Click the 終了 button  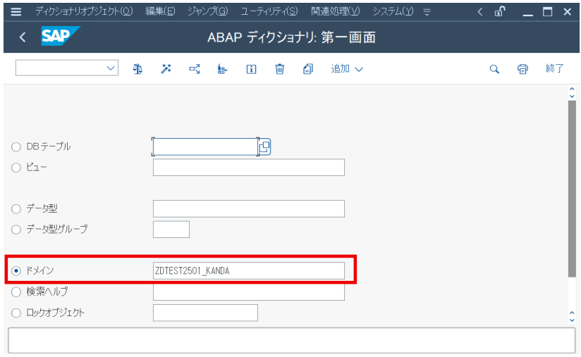click(x=554, y=68)
